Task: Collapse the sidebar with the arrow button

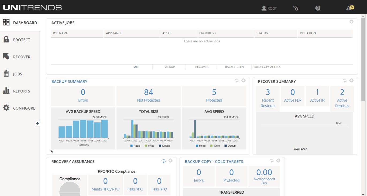Action: coord(37,123)
